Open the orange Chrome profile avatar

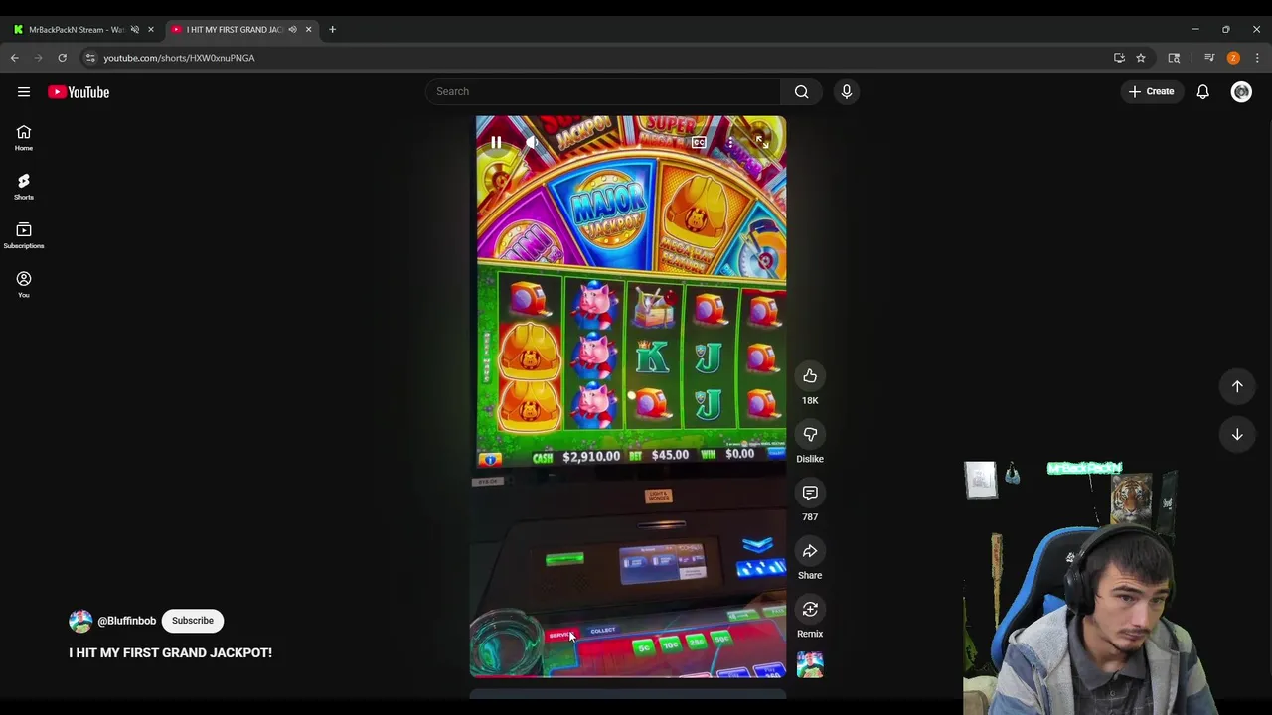1233,58
